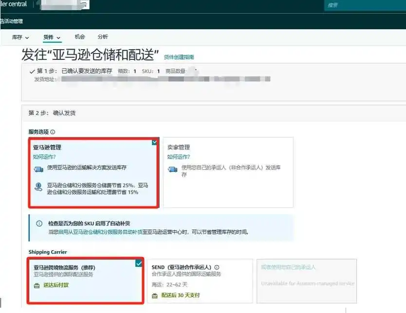Click the 广告活动管理 header menu item
The height and width of the screenshot is (313, 406).
tap(11, 21)
